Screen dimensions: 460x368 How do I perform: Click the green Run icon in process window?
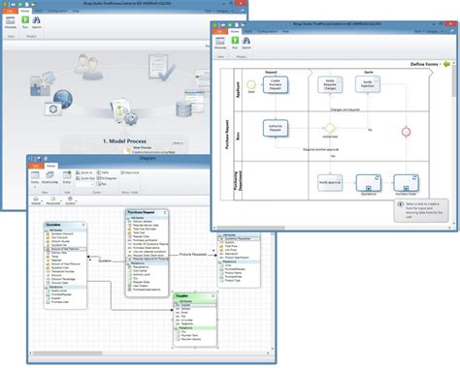click(x=235, y=41)
